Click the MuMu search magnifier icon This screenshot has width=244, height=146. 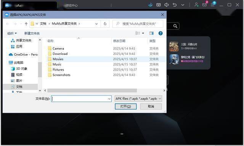(x=175, y=26)
